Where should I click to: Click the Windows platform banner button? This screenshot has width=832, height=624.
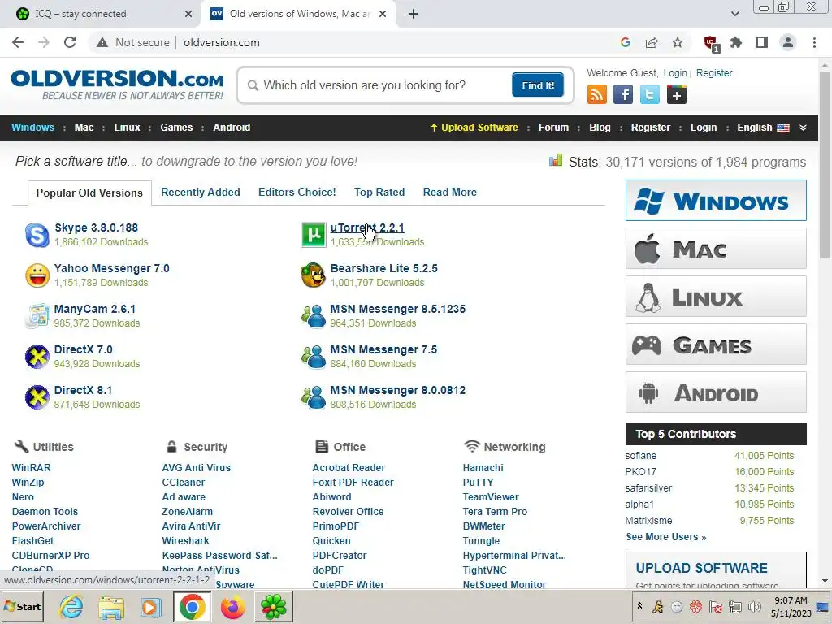(716, 201)
